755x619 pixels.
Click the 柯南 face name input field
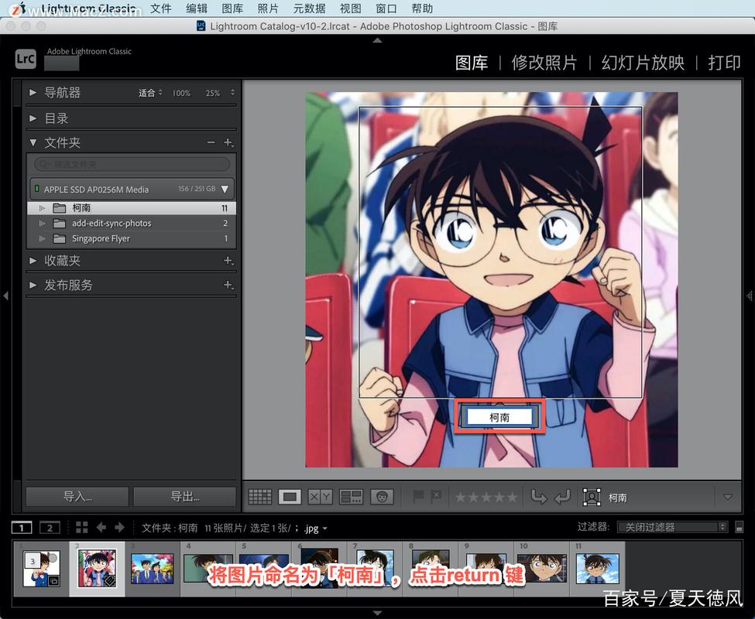coord(499,417)
